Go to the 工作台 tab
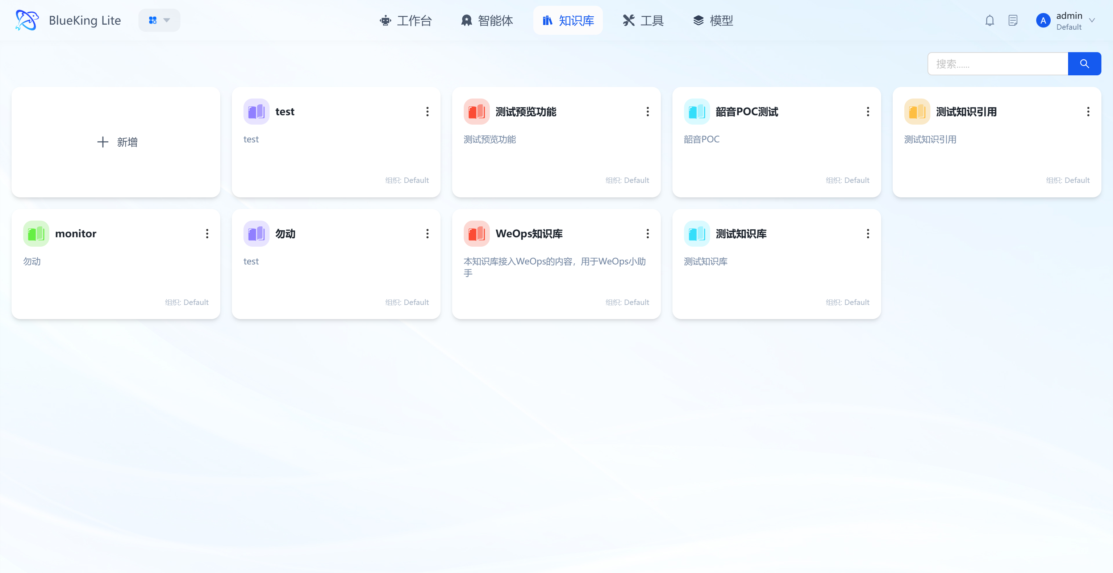The height and width of the screenshot is (573, 1113). pos(405,20)
